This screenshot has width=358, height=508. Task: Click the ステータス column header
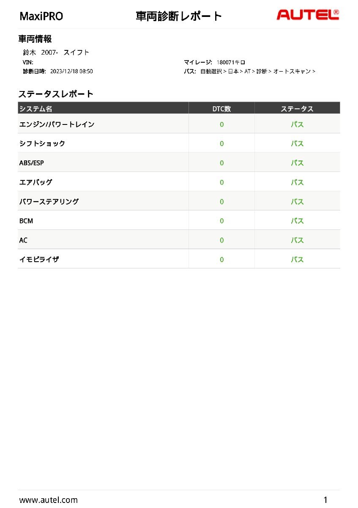pyautogui.click(x=297, y=109)
